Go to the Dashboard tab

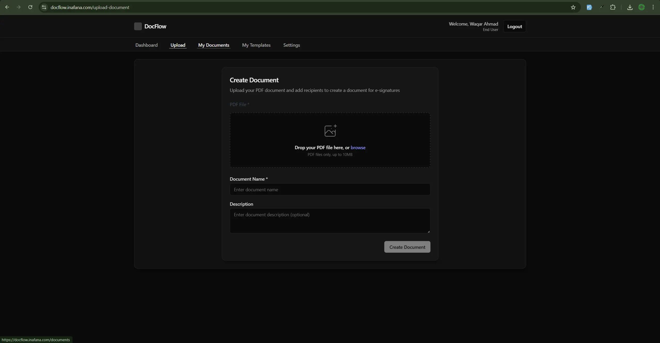pos(146,45)
